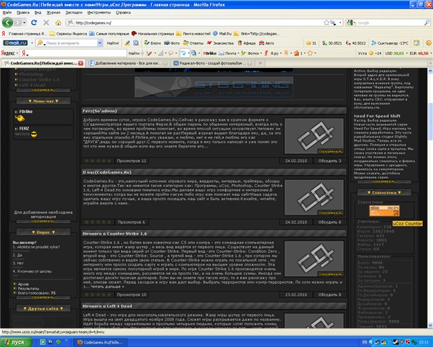Screen dimensions: 433x347
Task: Open the Сыктывкар -13°C weather item
Action: [x=390, y=43]
